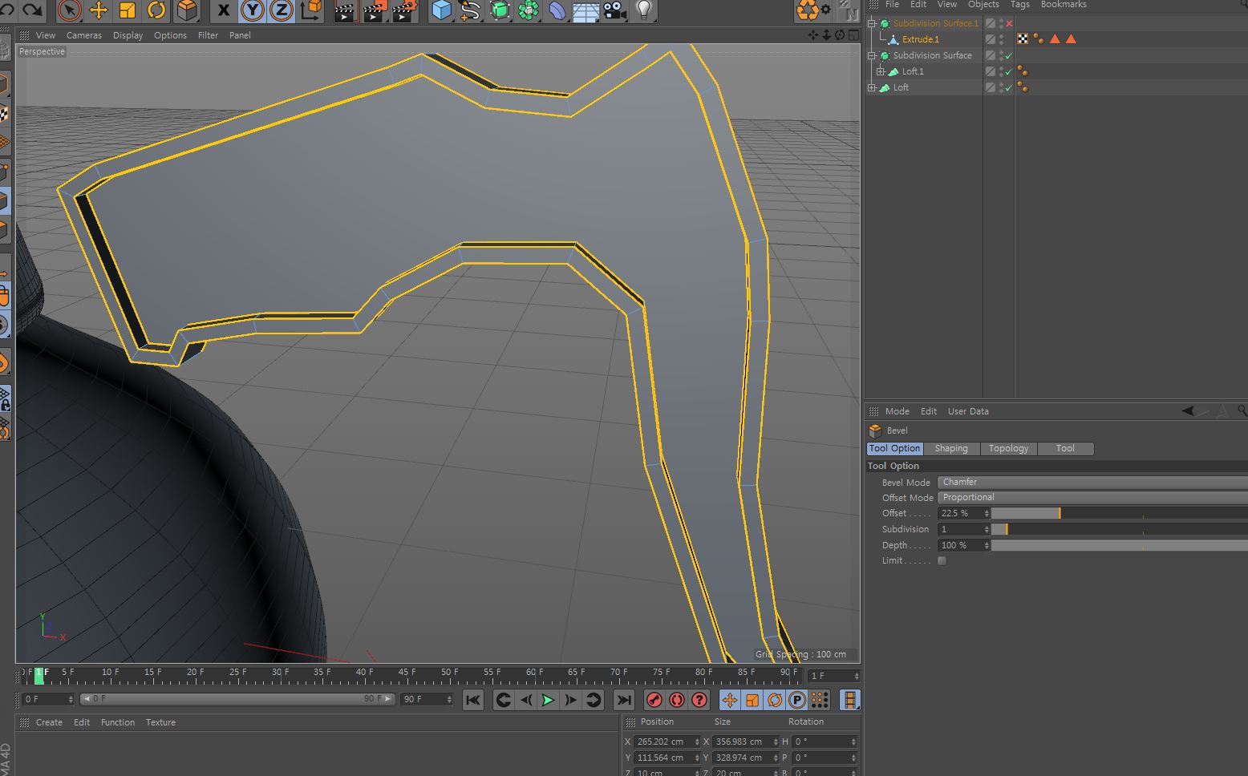The height and width of the screenshot is (776, 1248).
Task: Open Edit Render Settings clapper icon
Action: (404, 10)
